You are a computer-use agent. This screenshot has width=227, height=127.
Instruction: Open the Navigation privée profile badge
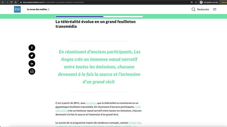[209, 2]
